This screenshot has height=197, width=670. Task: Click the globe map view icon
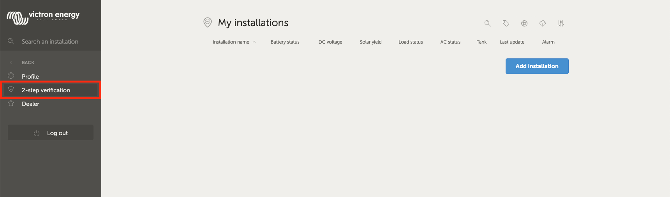[x=524, y=23]
